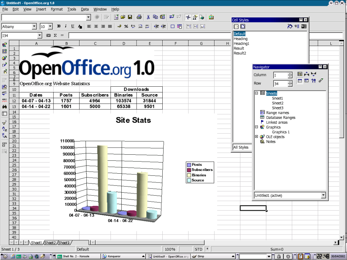Image resolution: width=347 pixels, height=260 pixels.
Task: Collapse the Sheets tree node in Navigator
Action: click(257, 93)
